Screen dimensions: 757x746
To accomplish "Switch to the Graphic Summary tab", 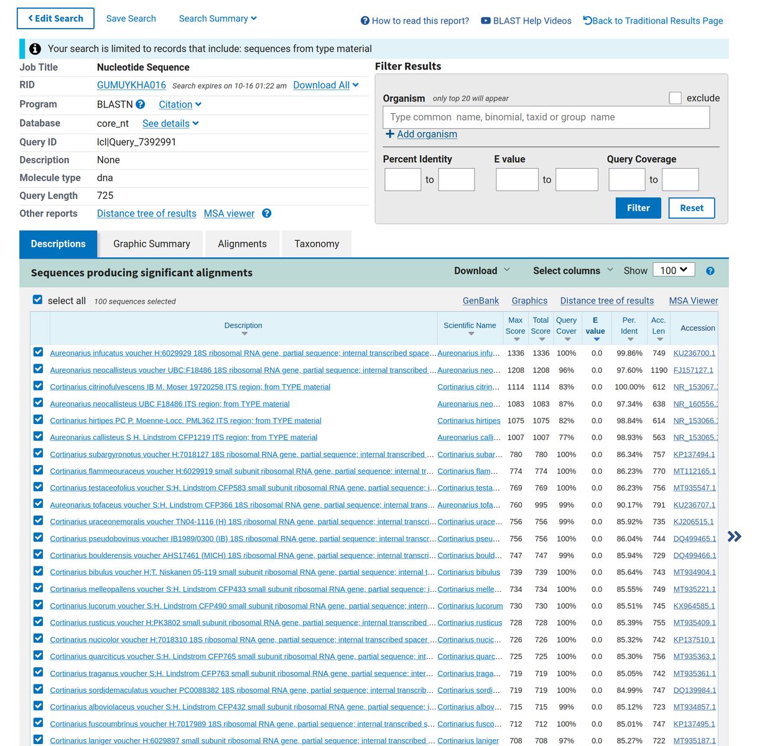I will coord(152,244).
